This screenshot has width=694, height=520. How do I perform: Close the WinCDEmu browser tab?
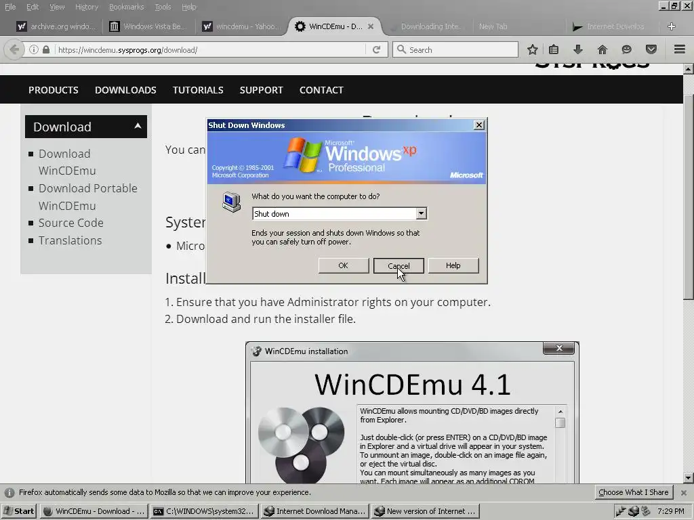pos(371,26)
